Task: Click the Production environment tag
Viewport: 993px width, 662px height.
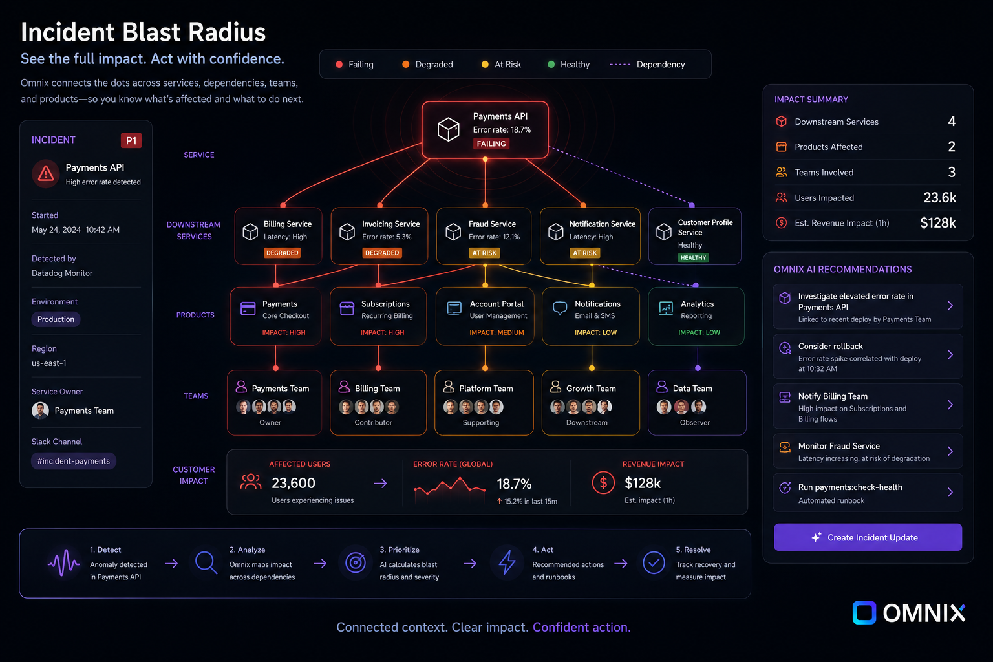Action: pos(56,319)
